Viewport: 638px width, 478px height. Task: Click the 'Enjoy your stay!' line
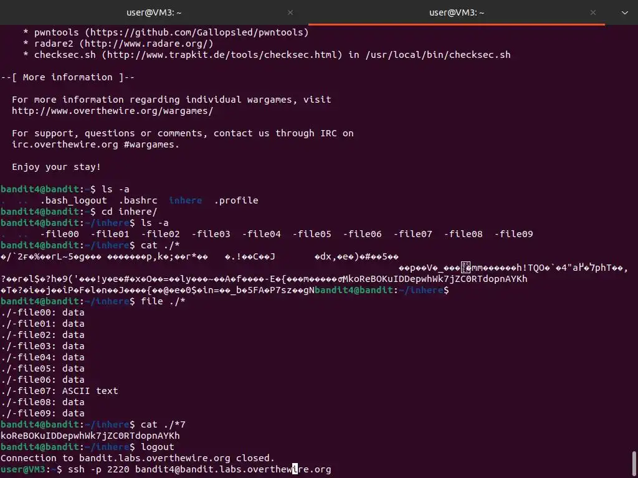[56, 167]
